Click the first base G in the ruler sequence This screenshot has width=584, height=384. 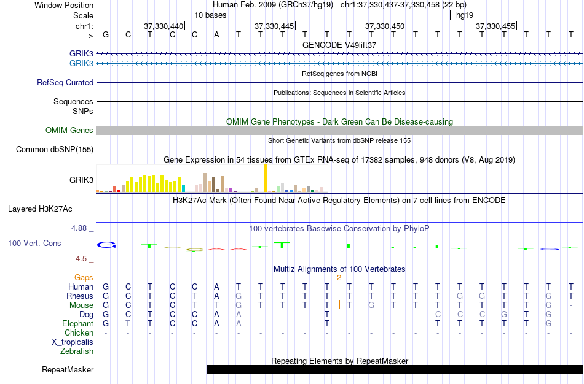(x=106, y=35)
